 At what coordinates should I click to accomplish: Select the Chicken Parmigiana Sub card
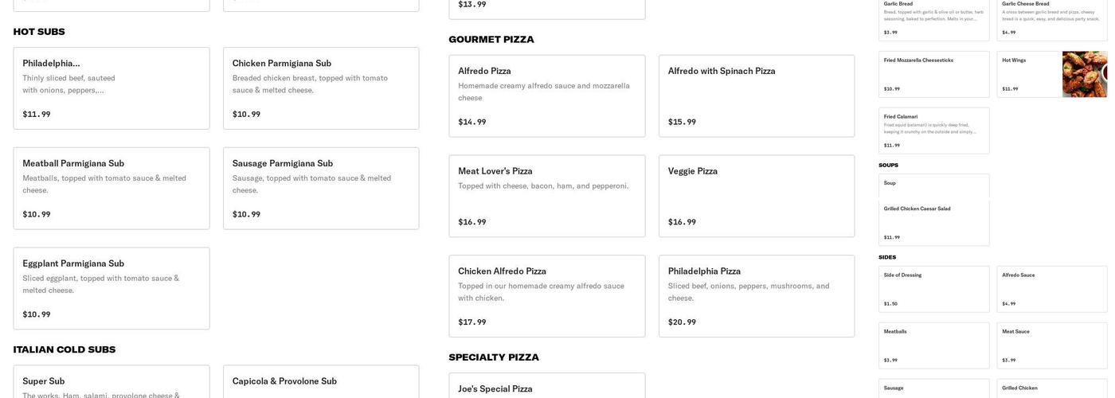(x=321, y=88)
